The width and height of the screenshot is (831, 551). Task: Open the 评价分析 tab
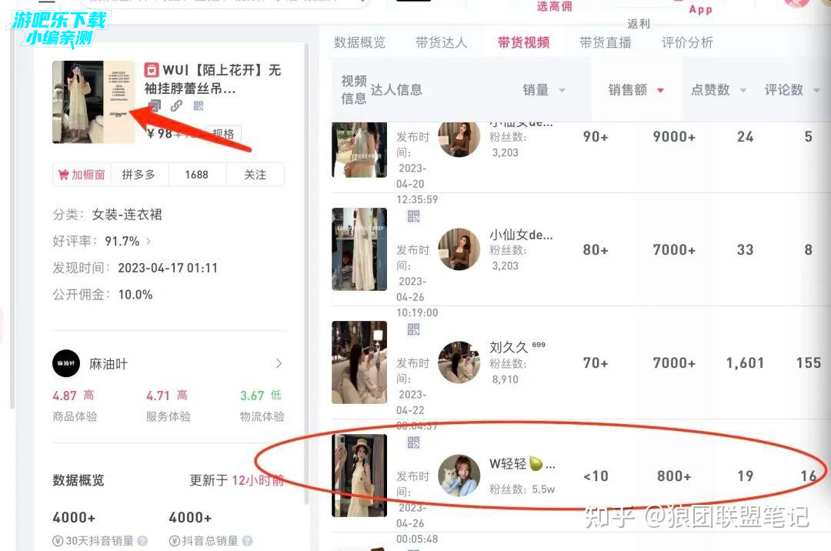(687, 42)
